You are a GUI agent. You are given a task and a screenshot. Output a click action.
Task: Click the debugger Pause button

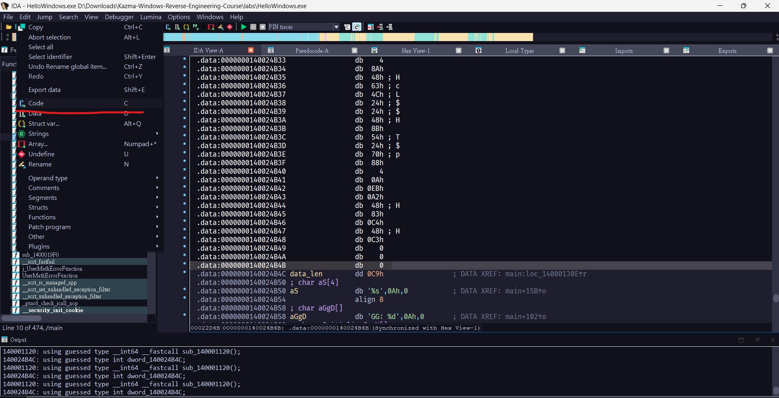click(253, 27)
